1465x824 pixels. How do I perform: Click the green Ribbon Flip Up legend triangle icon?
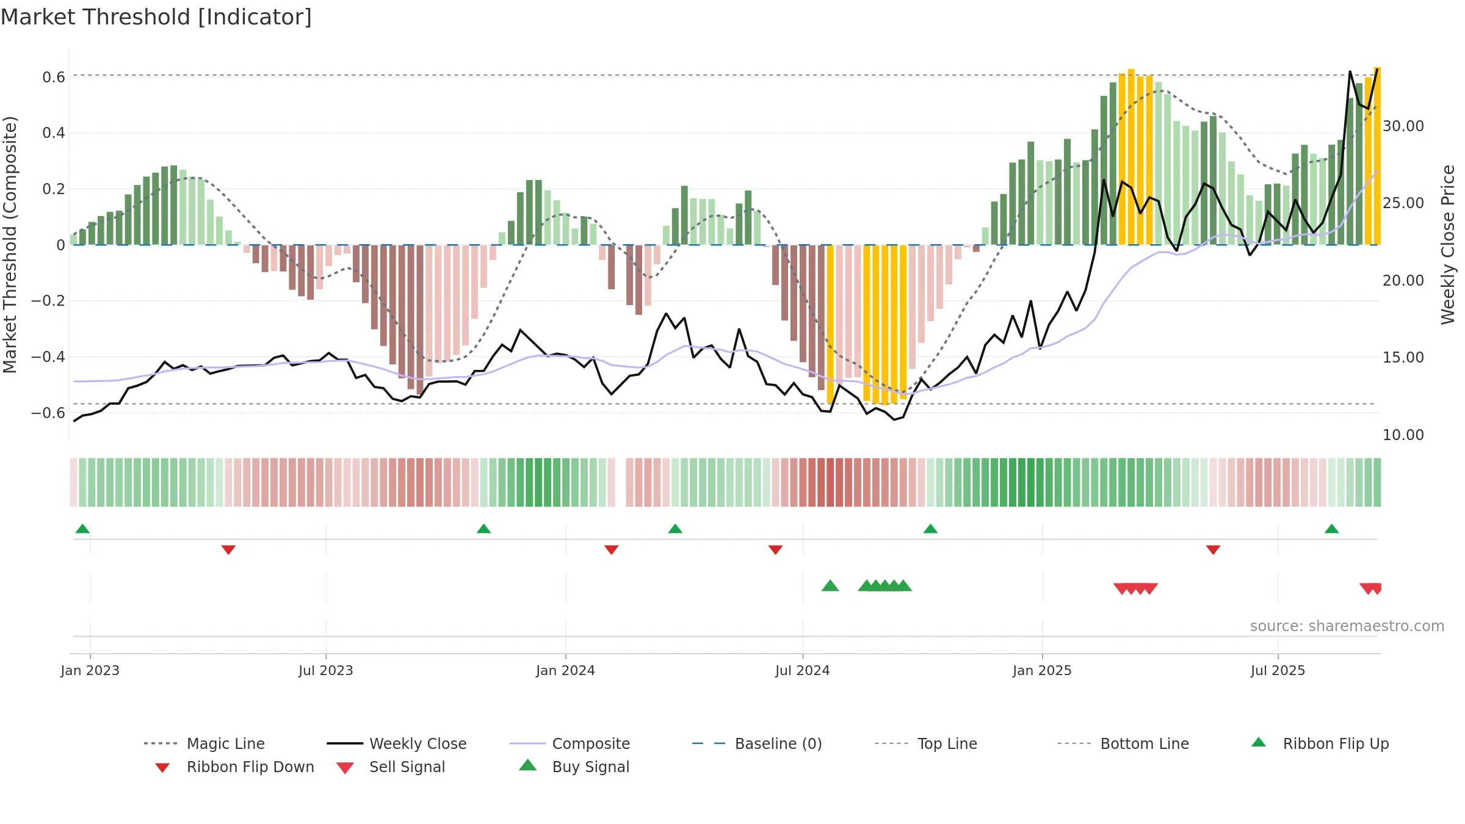point(1259,742)
